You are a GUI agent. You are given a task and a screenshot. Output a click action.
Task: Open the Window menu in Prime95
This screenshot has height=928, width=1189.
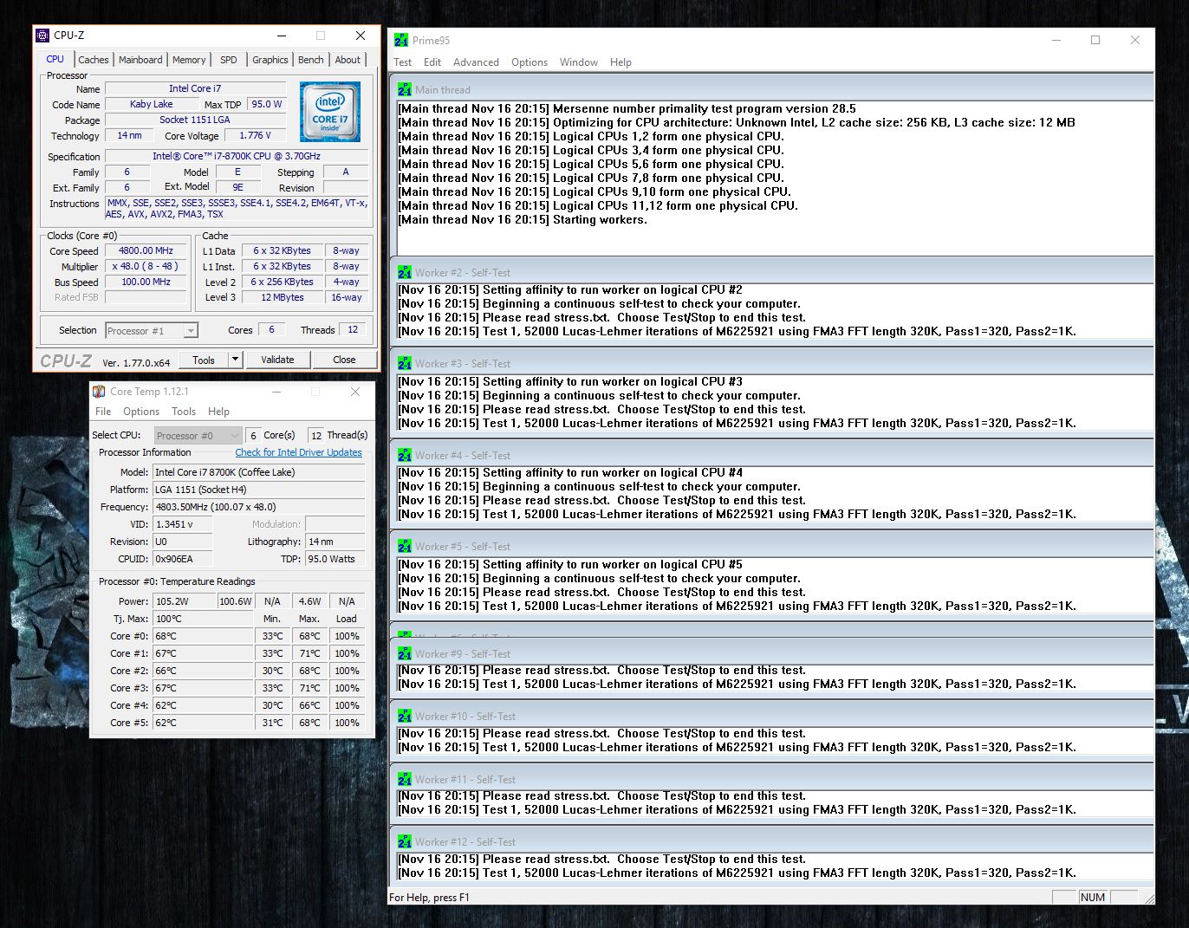coord(579,62)
